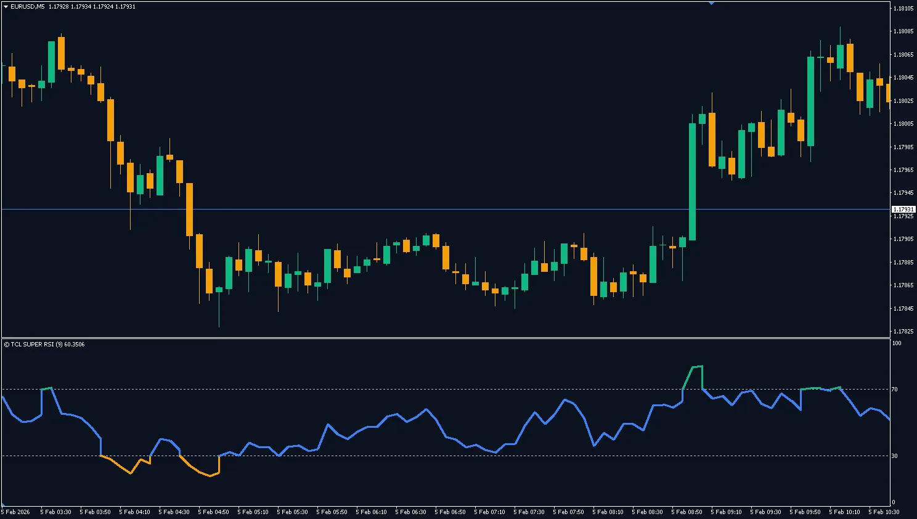Select the TCL SUPER RSI (9) indicator label
The image size is (917, 519).
pos(37,345)
